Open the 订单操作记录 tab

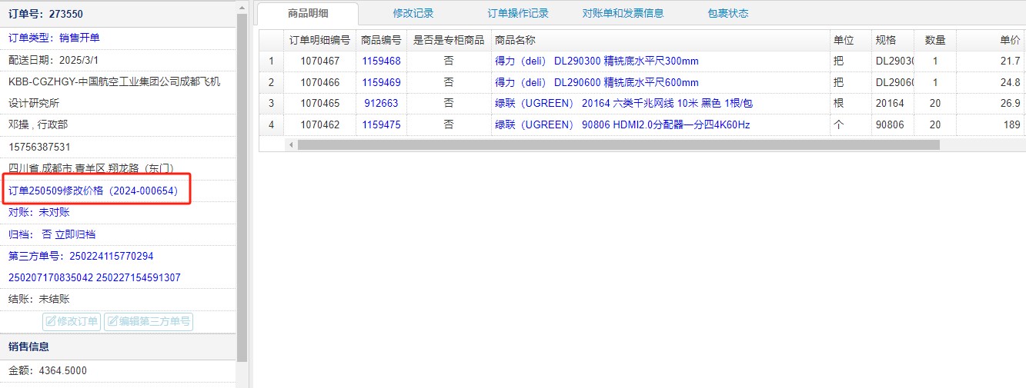pyautogui.click(x=518, y=13)
